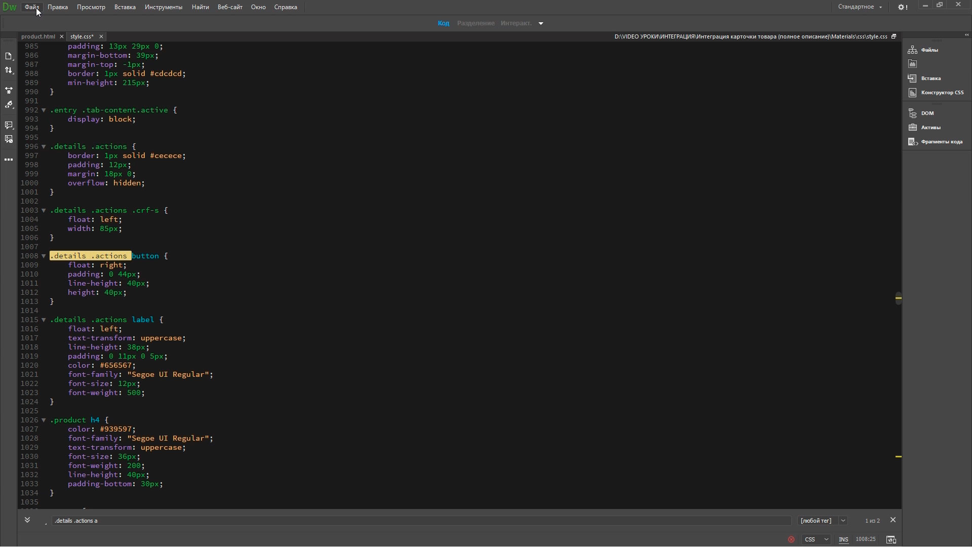Close the product.html tab
972x547 pixels.
62,36
